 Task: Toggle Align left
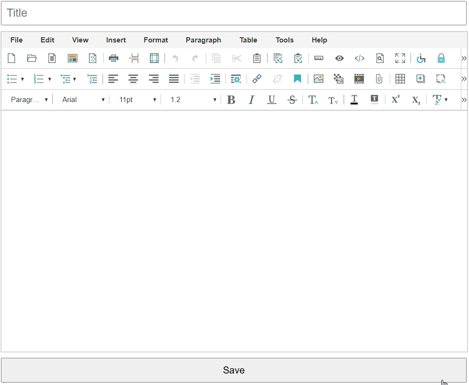[113, 79]
